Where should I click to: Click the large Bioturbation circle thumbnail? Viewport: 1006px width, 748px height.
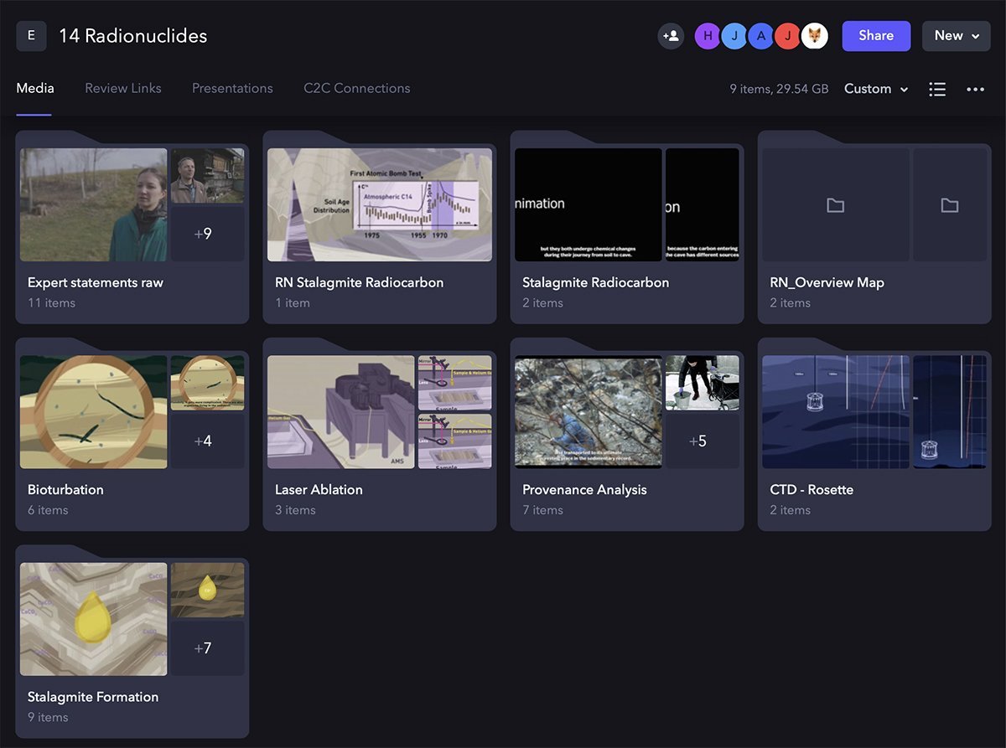tap(93, 412)
